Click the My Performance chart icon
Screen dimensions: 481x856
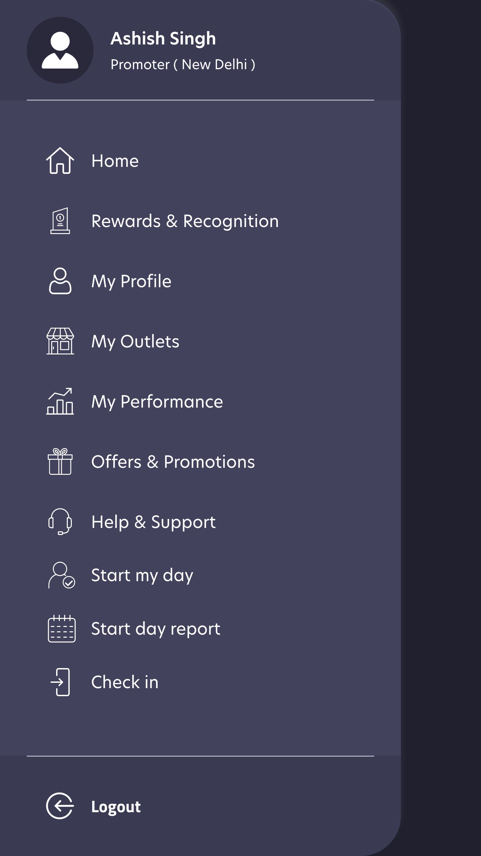coord(60,402)
